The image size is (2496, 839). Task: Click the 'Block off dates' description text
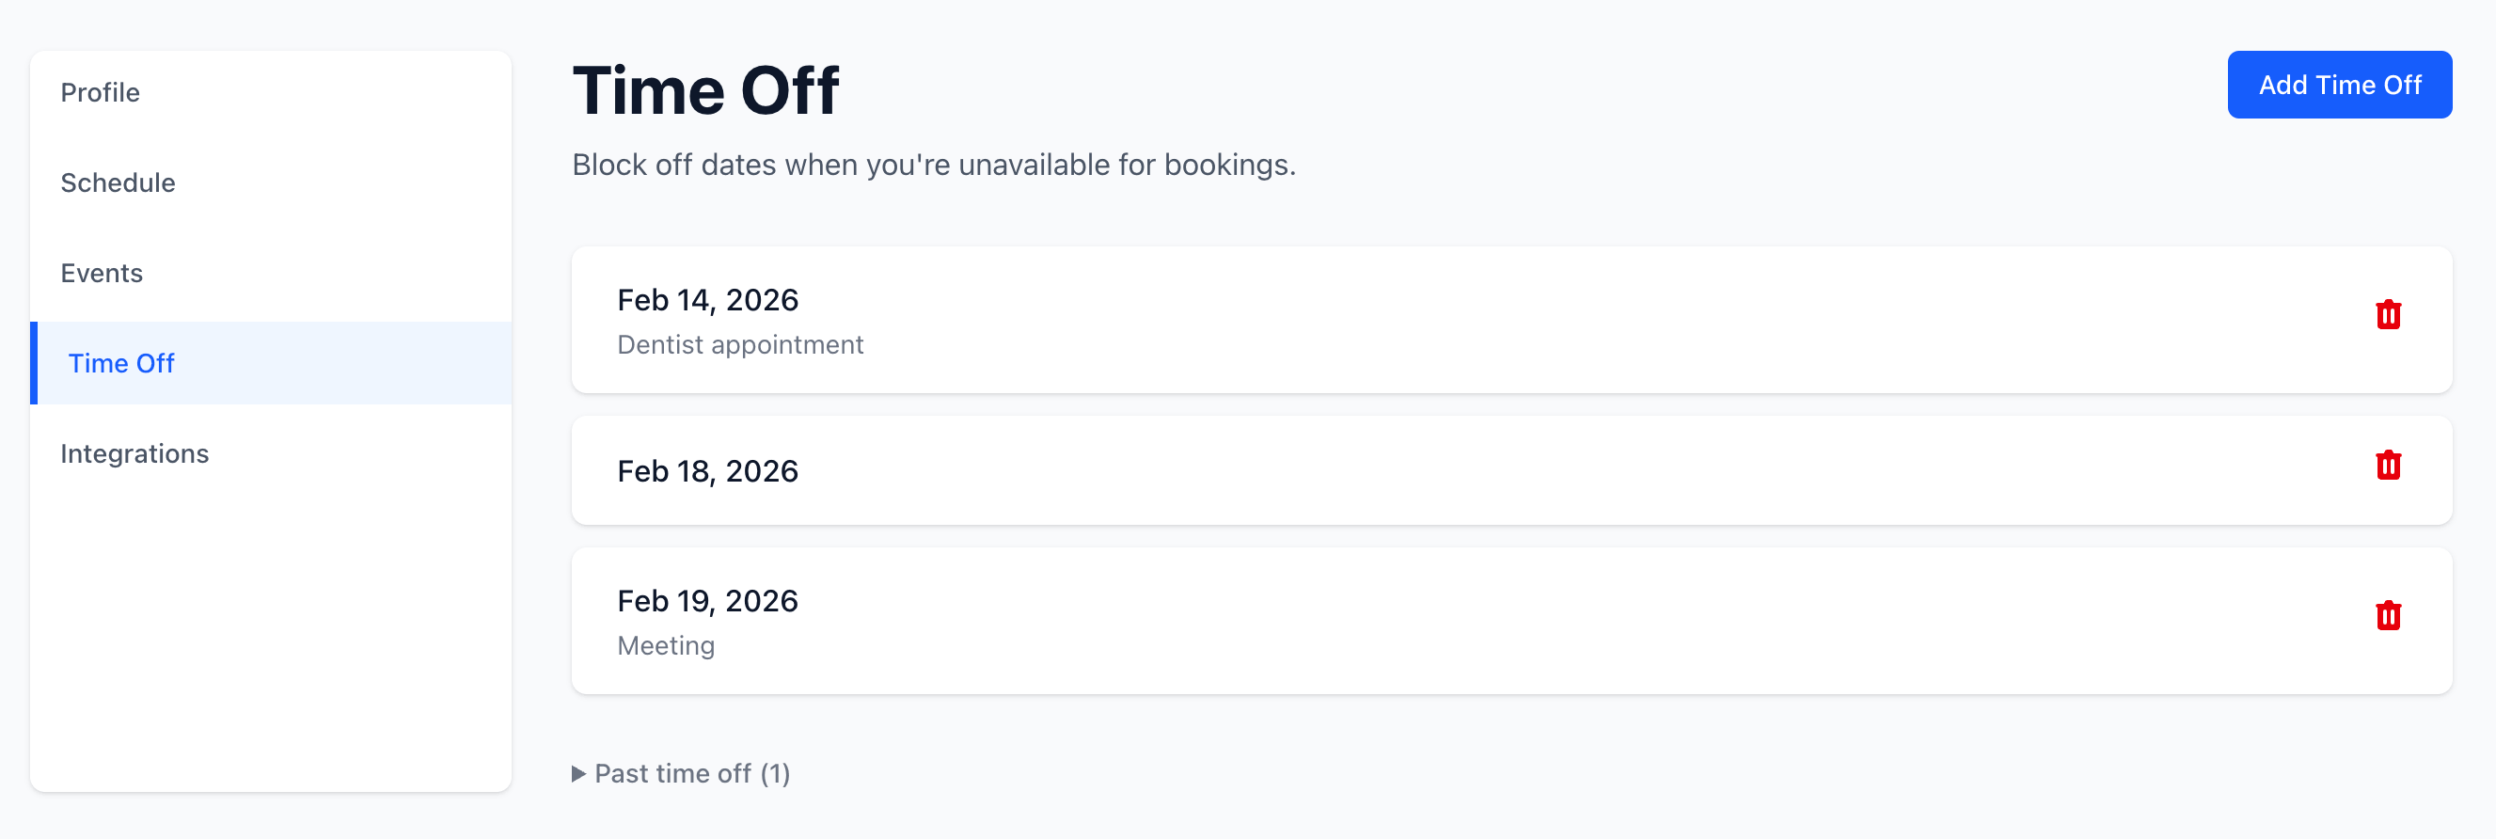(933, 165)
